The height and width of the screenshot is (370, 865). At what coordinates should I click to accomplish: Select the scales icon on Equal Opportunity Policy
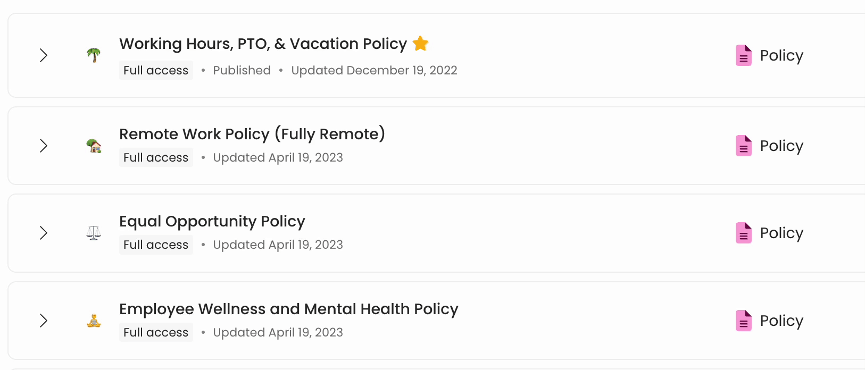(94, 233)
